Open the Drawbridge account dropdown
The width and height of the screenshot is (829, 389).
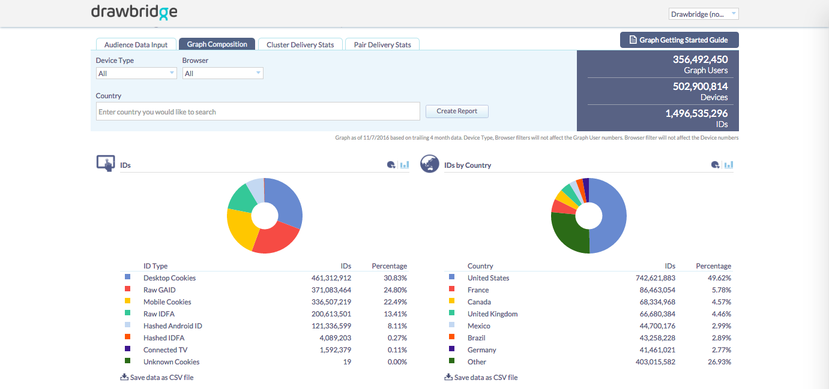click(x=704, y=14)
